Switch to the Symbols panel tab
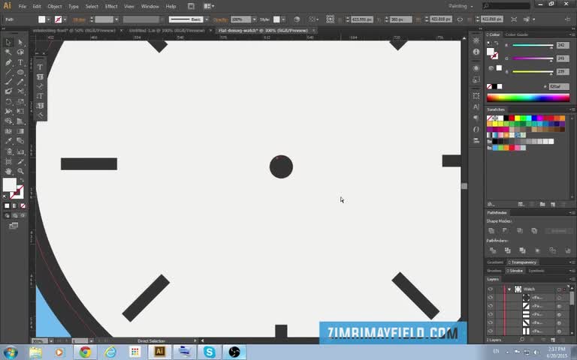The width and height of the screenshot is (577, 360). click(x=536, y=271)
